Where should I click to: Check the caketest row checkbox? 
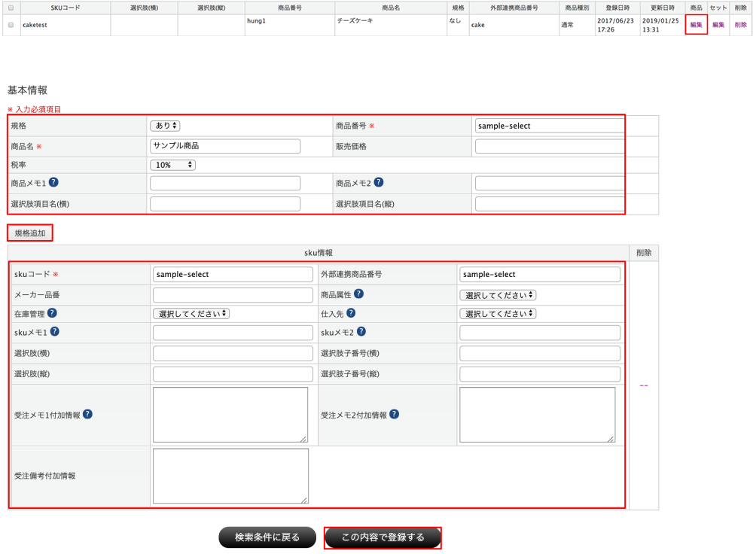[11, 25]
